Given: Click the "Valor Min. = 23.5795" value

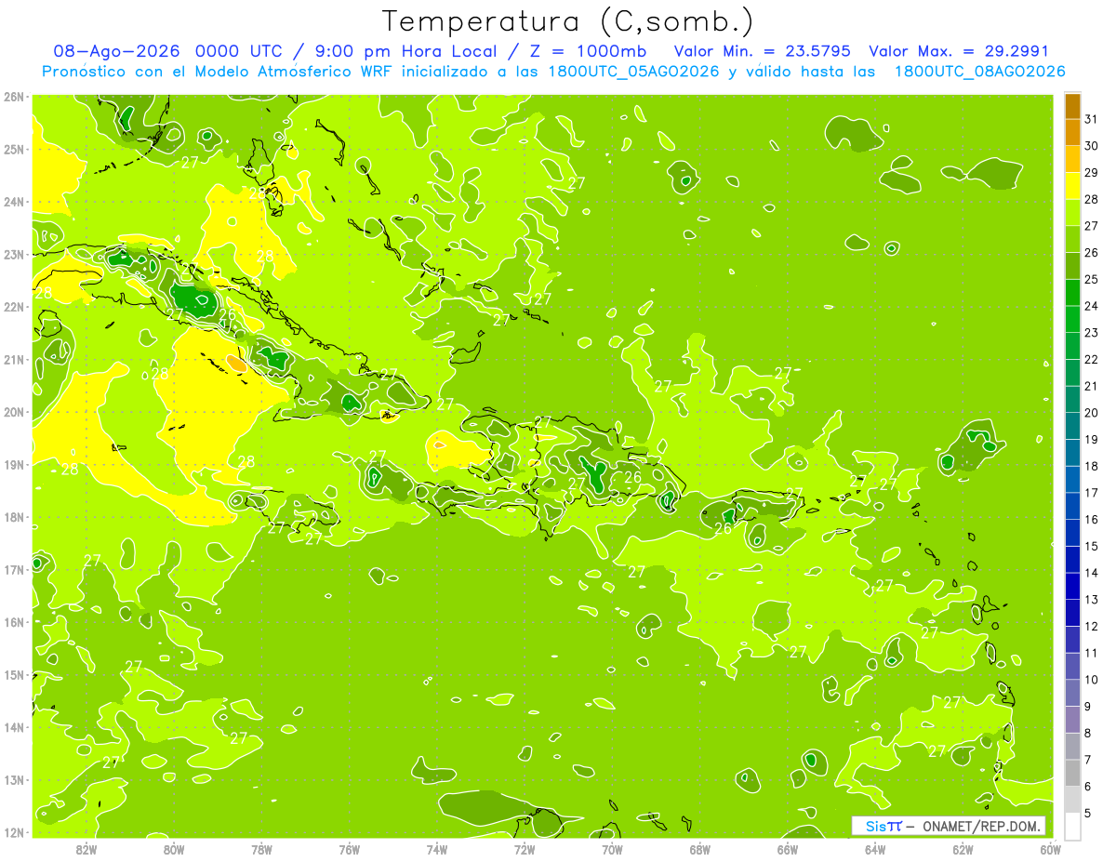Looking at the screenshot, I should tap(761, 52).
